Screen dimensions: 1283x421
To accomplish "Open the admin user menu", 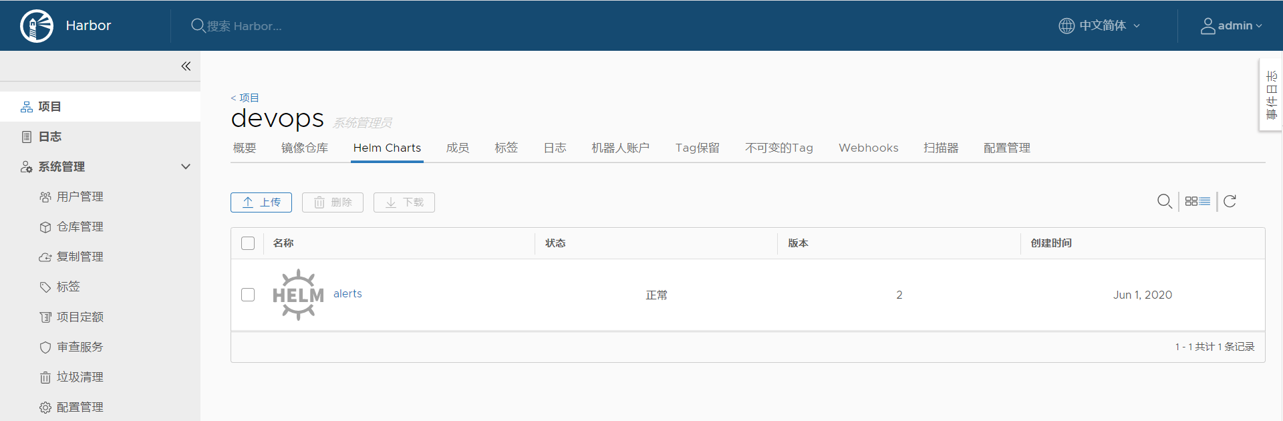I will 1231,25.
